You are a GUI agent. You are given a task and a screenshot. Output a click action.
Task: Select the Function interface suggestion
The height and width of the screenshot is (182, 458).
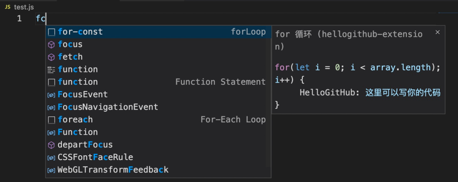[x=78, y=132]
